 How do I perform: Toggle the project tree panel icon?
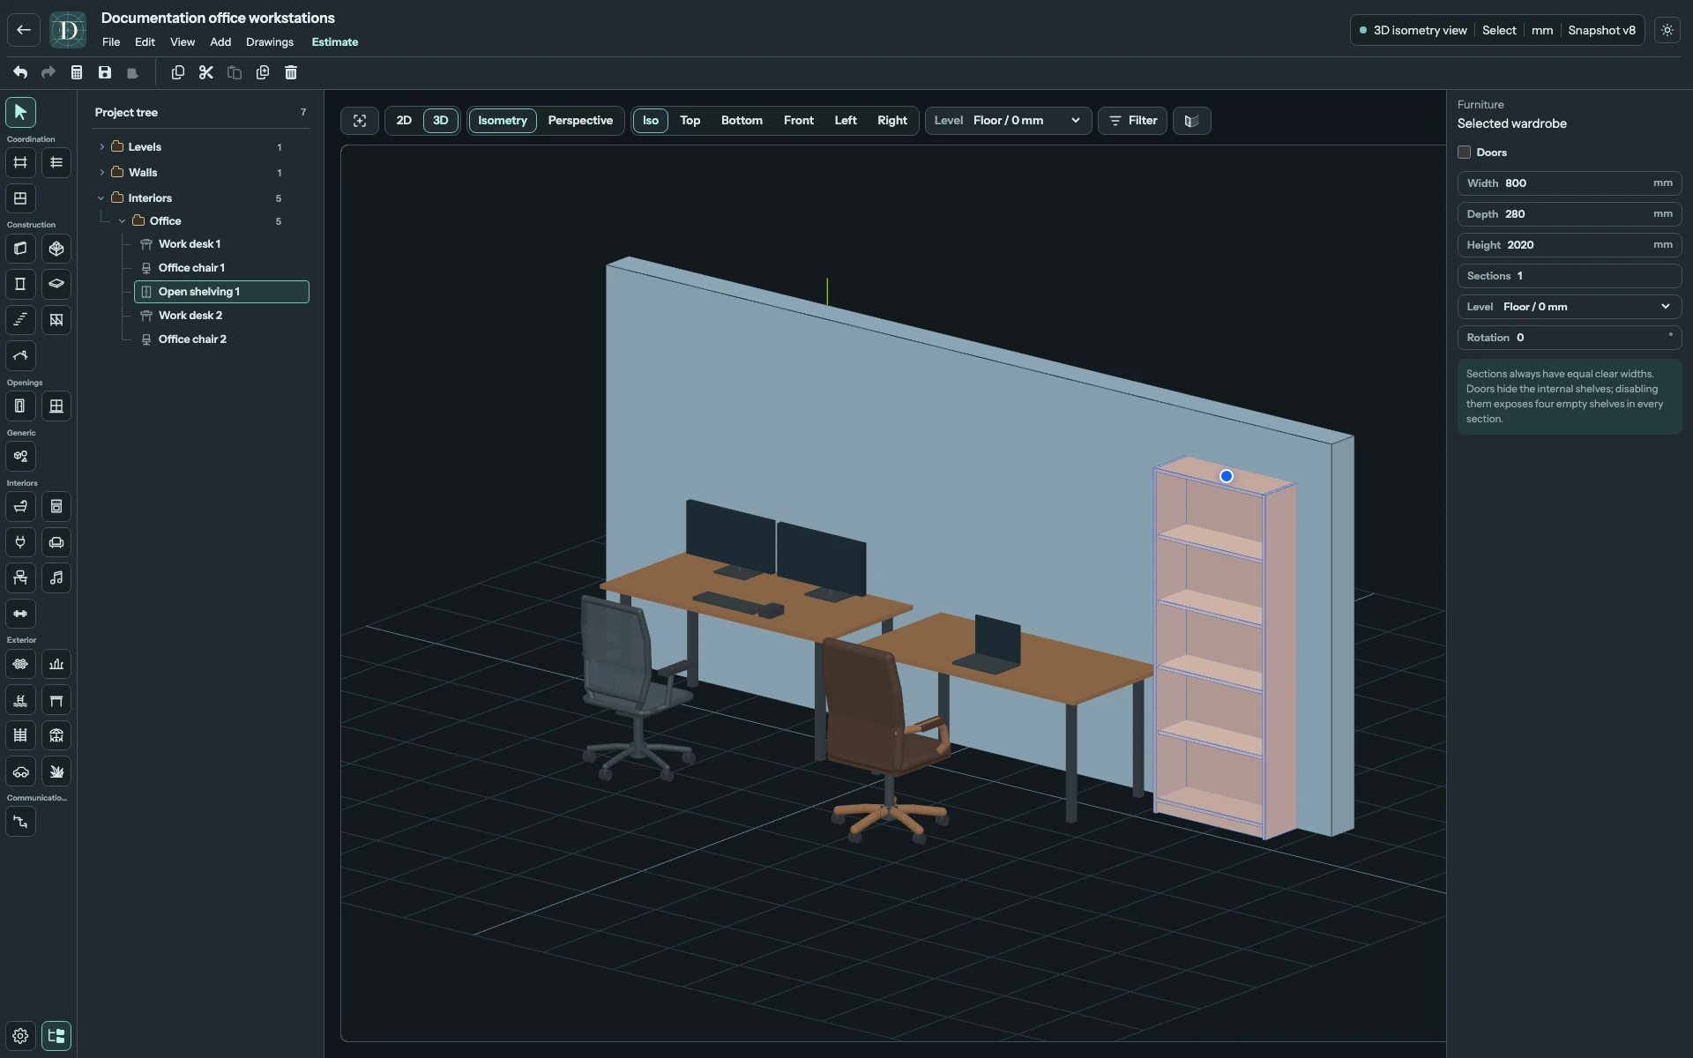56,1036
